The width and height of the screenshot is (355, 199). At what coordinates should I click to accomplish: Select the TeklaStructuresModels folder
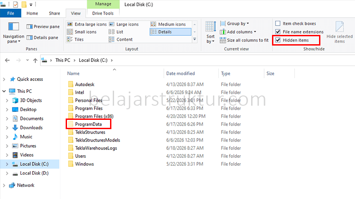pyautogui.click(x=98, y=140)
